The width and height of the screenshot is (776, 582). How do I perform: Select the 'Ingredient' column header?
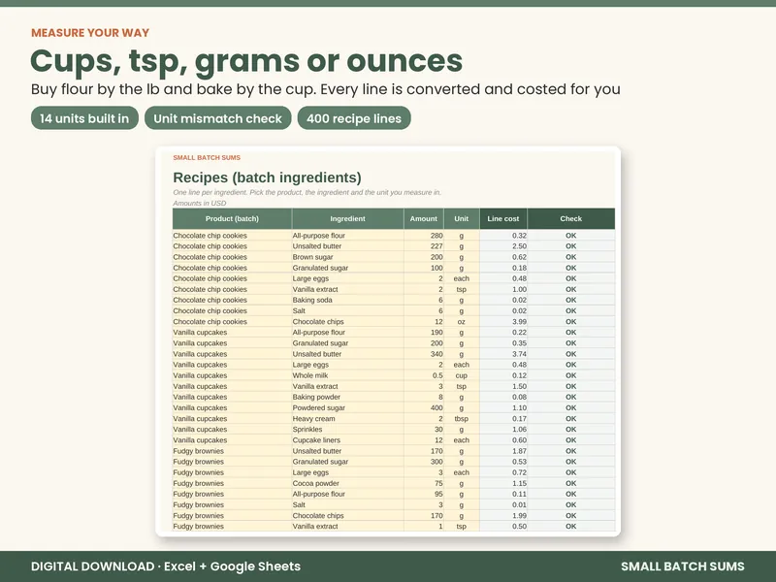(347, 219)
